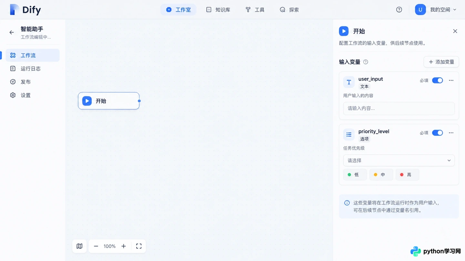Screen dimensions: 465x261
Task: Open the 请选择 priority dropdown
Action: click(x=399, y=160)
